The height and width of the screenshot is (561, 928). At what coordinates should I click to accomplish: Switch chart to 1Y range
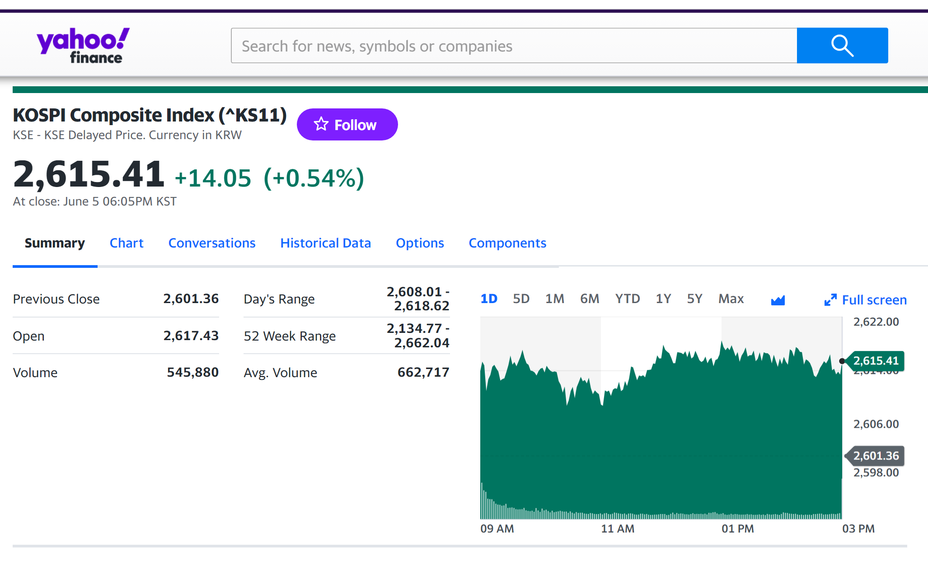(x=663, y=299)
